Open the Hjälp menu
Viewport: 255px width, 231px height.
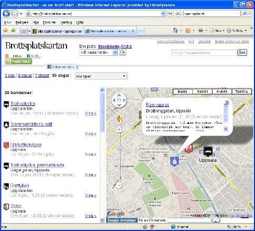pos(80,22)
